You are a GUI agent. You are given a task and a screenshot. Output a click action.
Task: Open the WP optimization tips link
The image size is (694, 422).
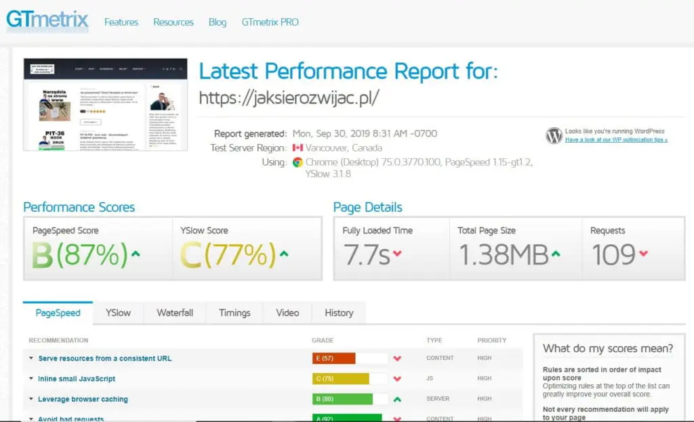pyautogui.click(x=616, y=140)
